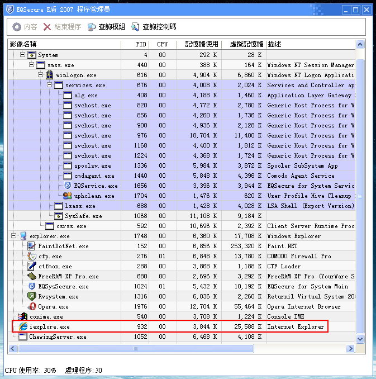Sort by CPU column header
Screen dimensions: 376x379
pyautogui.click(x=163, y=44)
